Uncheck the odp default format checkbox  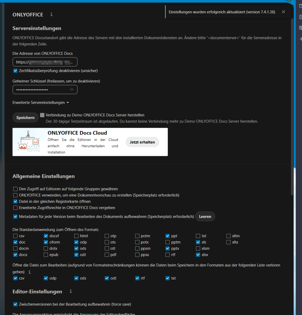click(x=76, y=242)
